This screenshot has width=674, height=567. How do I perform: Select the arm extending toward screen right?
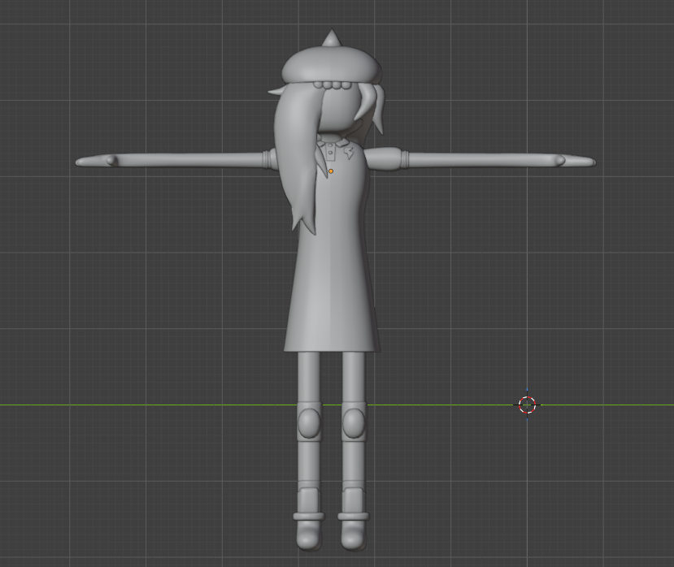pos(480,159)
